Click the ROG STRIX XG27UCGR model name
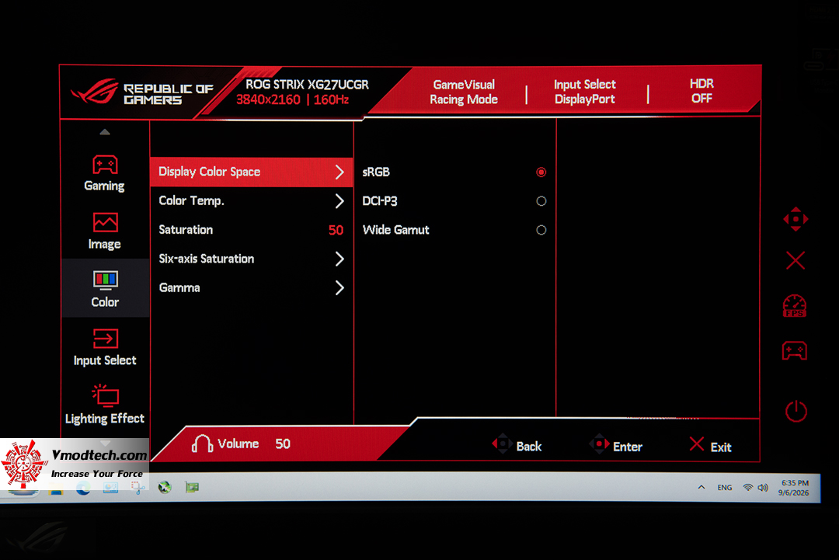Screen dimensions: 839x560 click(307, 85)
